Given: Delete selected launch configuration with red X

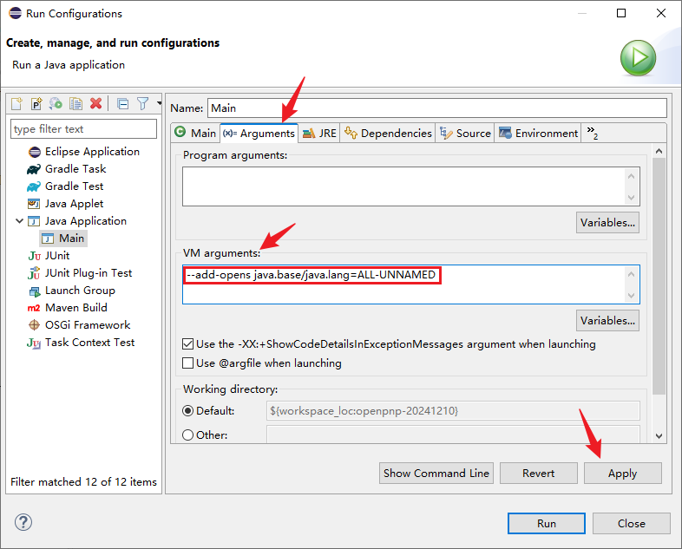Looking at the screenshot, I should click(x=96, y=103).
